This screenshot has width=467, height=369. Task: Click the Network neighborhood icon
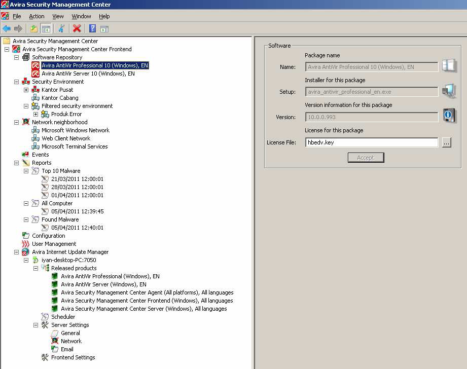[x=26, y=122]
